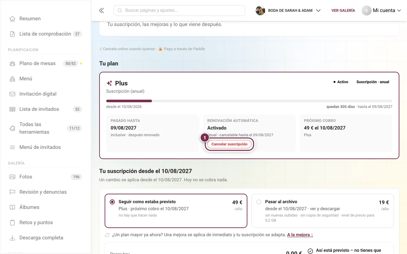Select the 'Pasar al archivo' radio option
Image resolution: width=407 pixels, height=254 pixels.
(259, 202)
